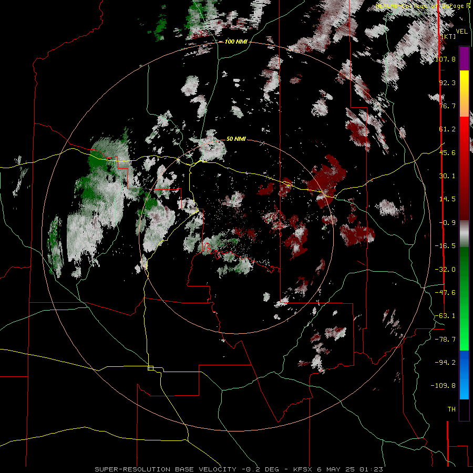The width and height of the screenshot is (473, 473).
Task: Click the 100 NMI range ring label
Action: [236, 42]
